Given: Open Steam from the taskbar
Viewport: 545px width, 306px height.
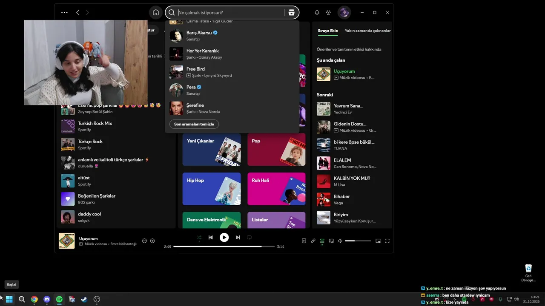Looking at the screenshot, I should click(x=84, y=299).
